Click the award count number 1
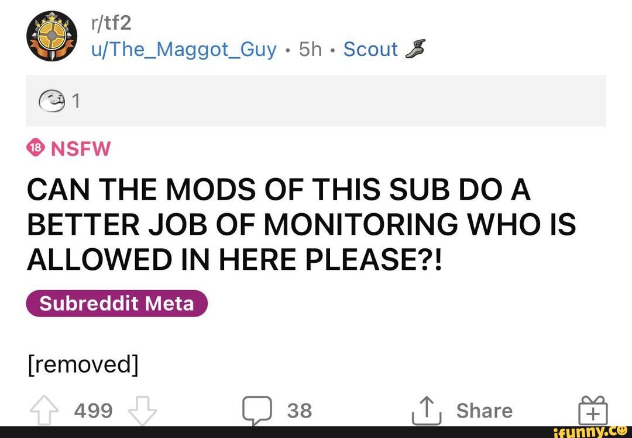The image size is (632, 438). point(74,102)
